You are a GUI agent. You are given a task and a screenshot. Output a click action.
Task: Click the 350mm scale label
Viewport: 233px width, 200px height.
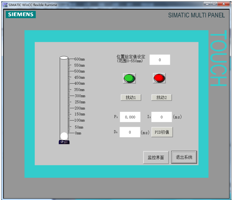pyautogui.click(x=79, y=90)
